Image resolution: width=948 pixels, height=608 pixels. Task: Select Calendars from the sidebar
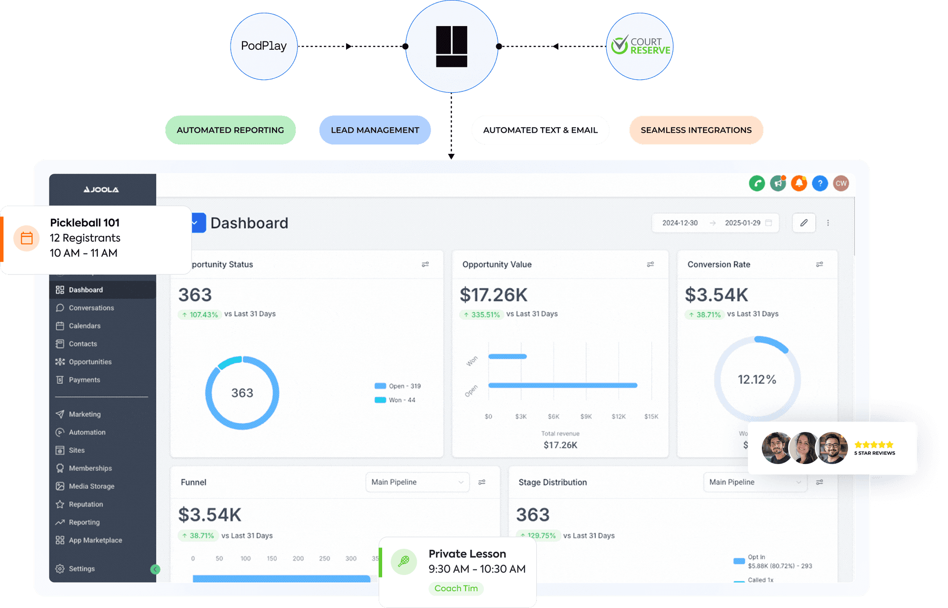tap(84, 325)
